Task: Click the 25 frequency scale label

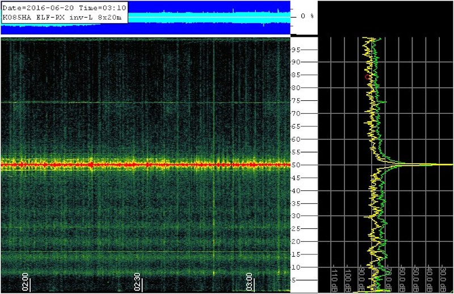Action: [312, 229]
